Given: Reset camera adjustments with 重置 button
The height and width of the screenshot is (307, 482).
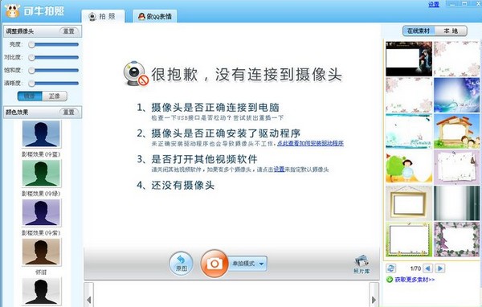Looking at the screenshot, I should (69, 31).
